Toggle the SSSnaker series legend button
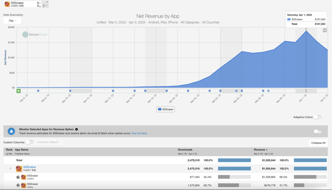 pyautogui.click(x=166, y=109)
